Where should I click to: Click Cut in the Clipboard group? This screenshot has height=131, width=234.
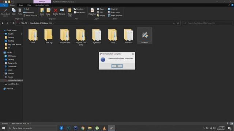point(26,9)
